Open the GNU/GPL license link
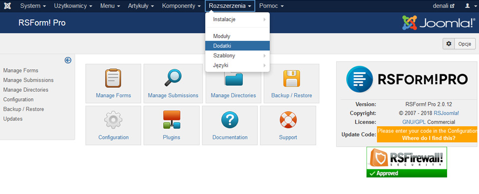The image size is (479, 194). point(414,122)
